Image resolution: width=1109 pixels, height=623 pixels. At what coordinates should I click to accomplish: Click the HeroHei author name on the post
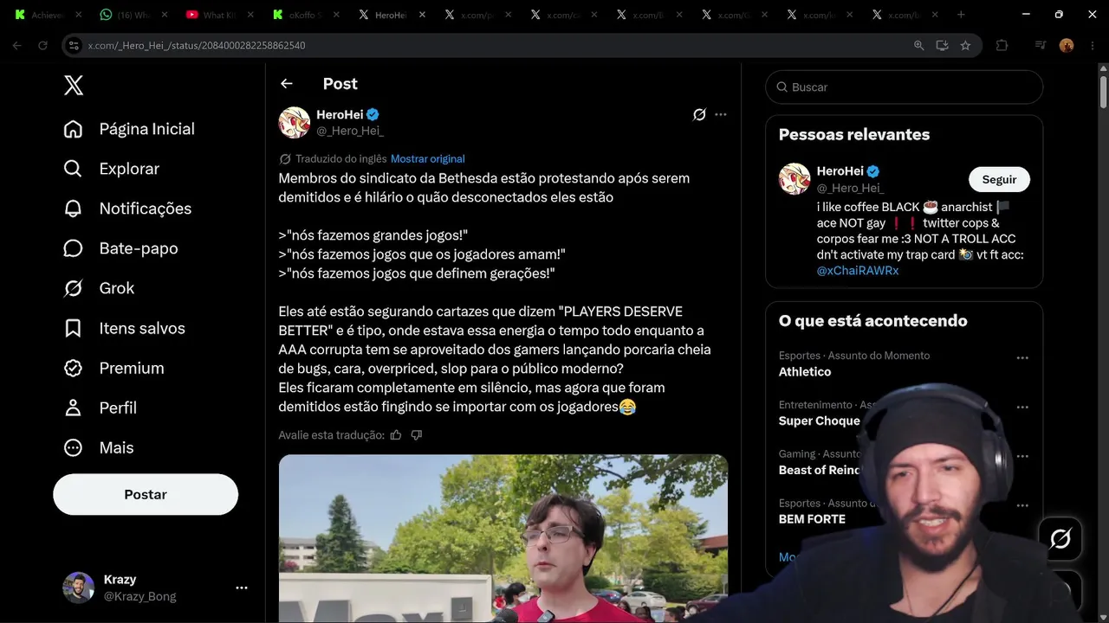tap(340, 114)
